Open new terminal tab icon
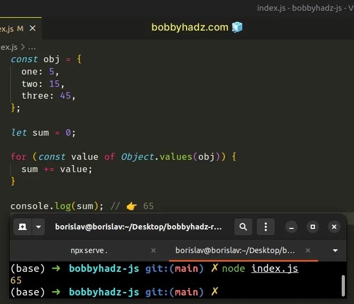354x304 pixels. (x=22, y=227)
